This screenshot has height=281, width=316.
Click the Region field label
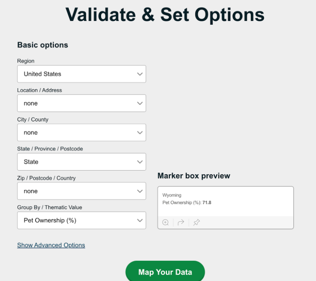(26, 61)
